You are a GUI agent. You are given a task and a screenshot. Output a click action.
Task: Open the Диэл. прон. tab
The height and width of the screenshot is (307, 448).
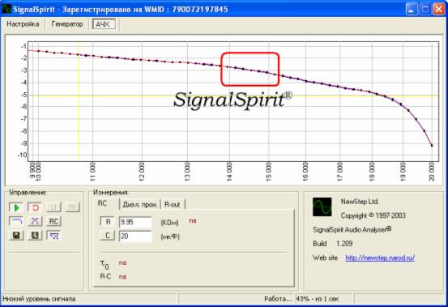(139, 204)
